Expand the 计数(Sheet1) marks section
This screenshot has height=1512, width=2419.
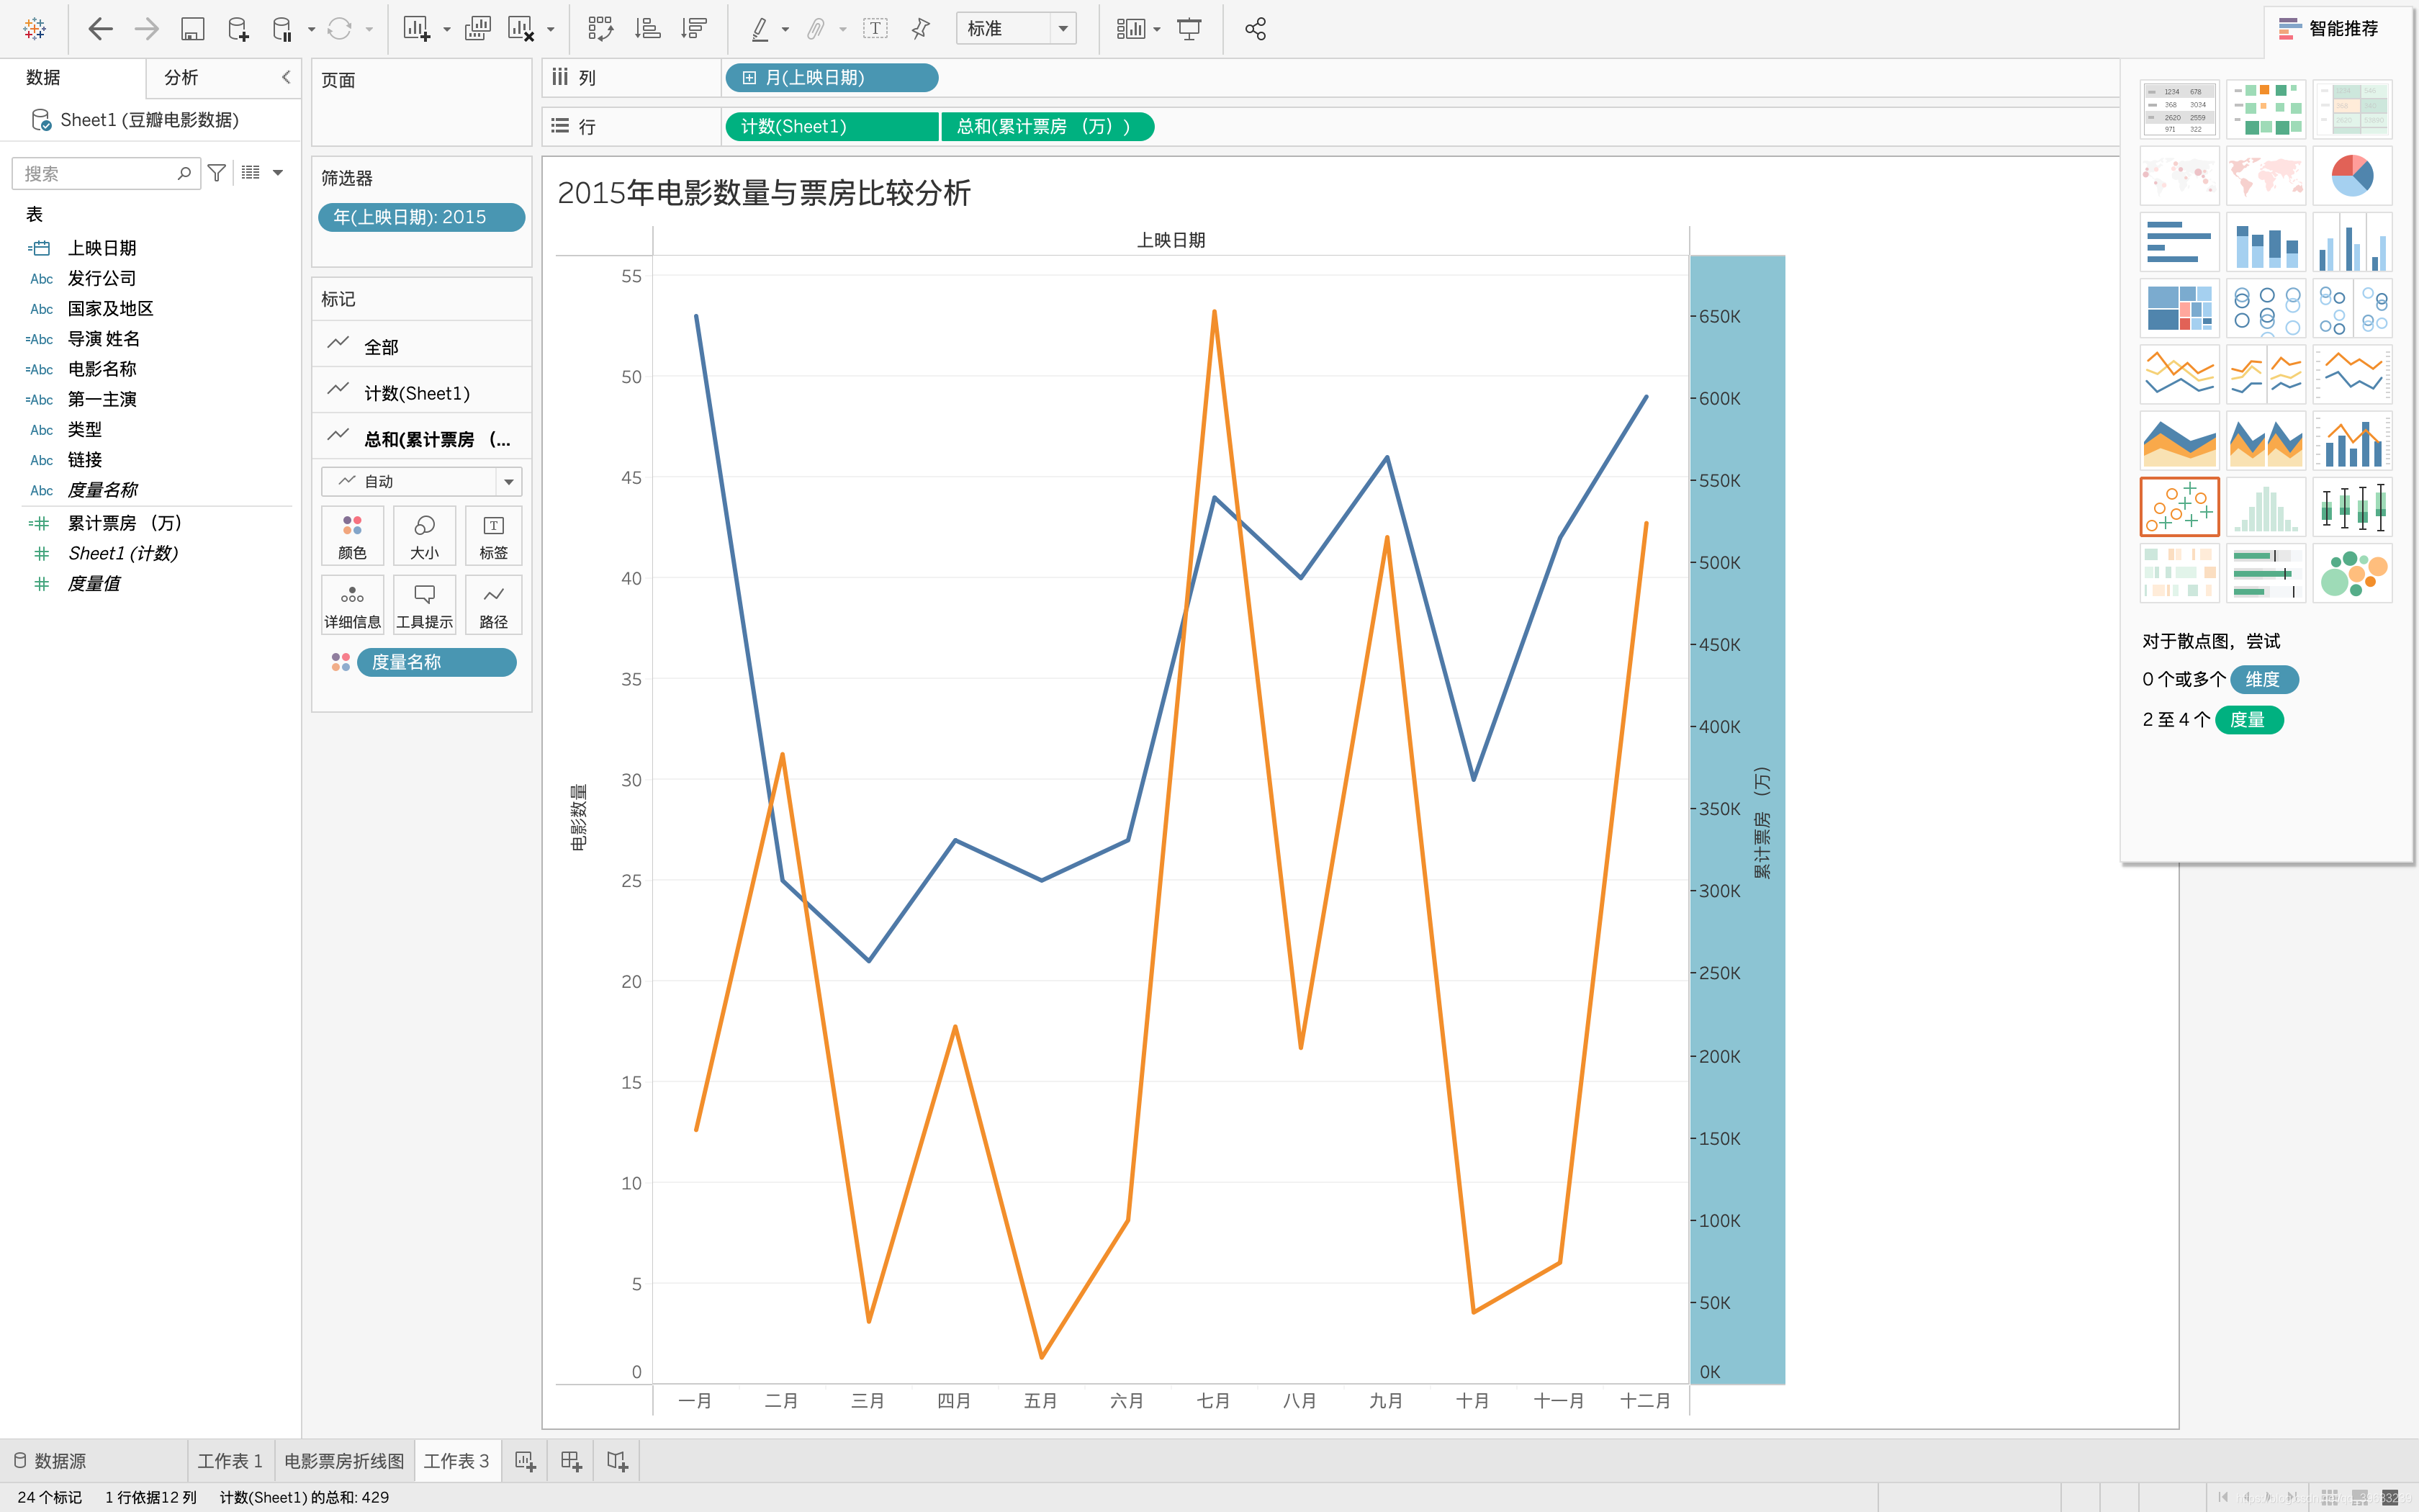click(x=416, y=393)
